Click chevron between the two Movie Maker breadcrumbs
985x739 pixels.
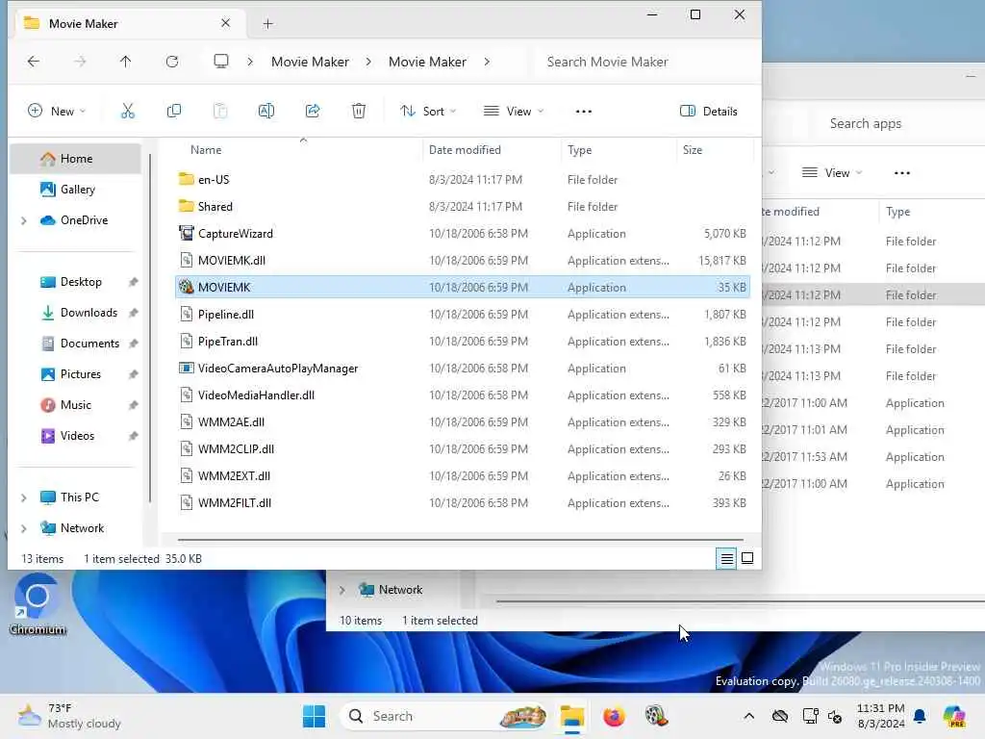[368, 62]
